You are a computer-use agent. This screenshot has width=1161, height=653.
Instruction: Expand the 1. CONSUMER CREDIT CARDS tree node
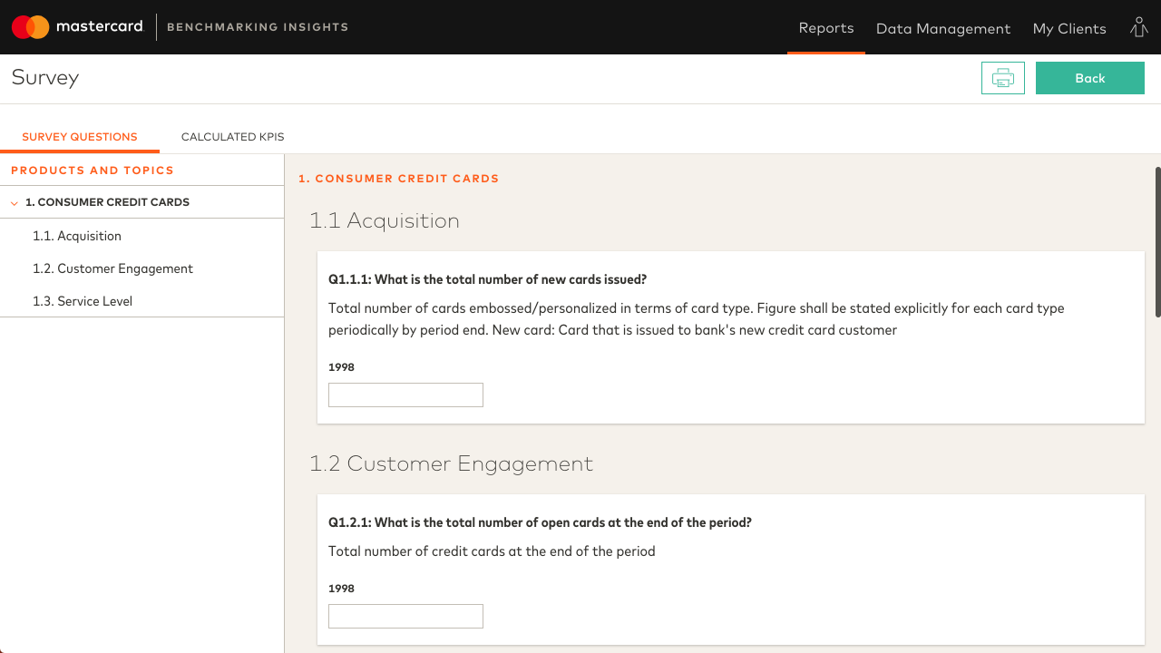pos(107,202)
